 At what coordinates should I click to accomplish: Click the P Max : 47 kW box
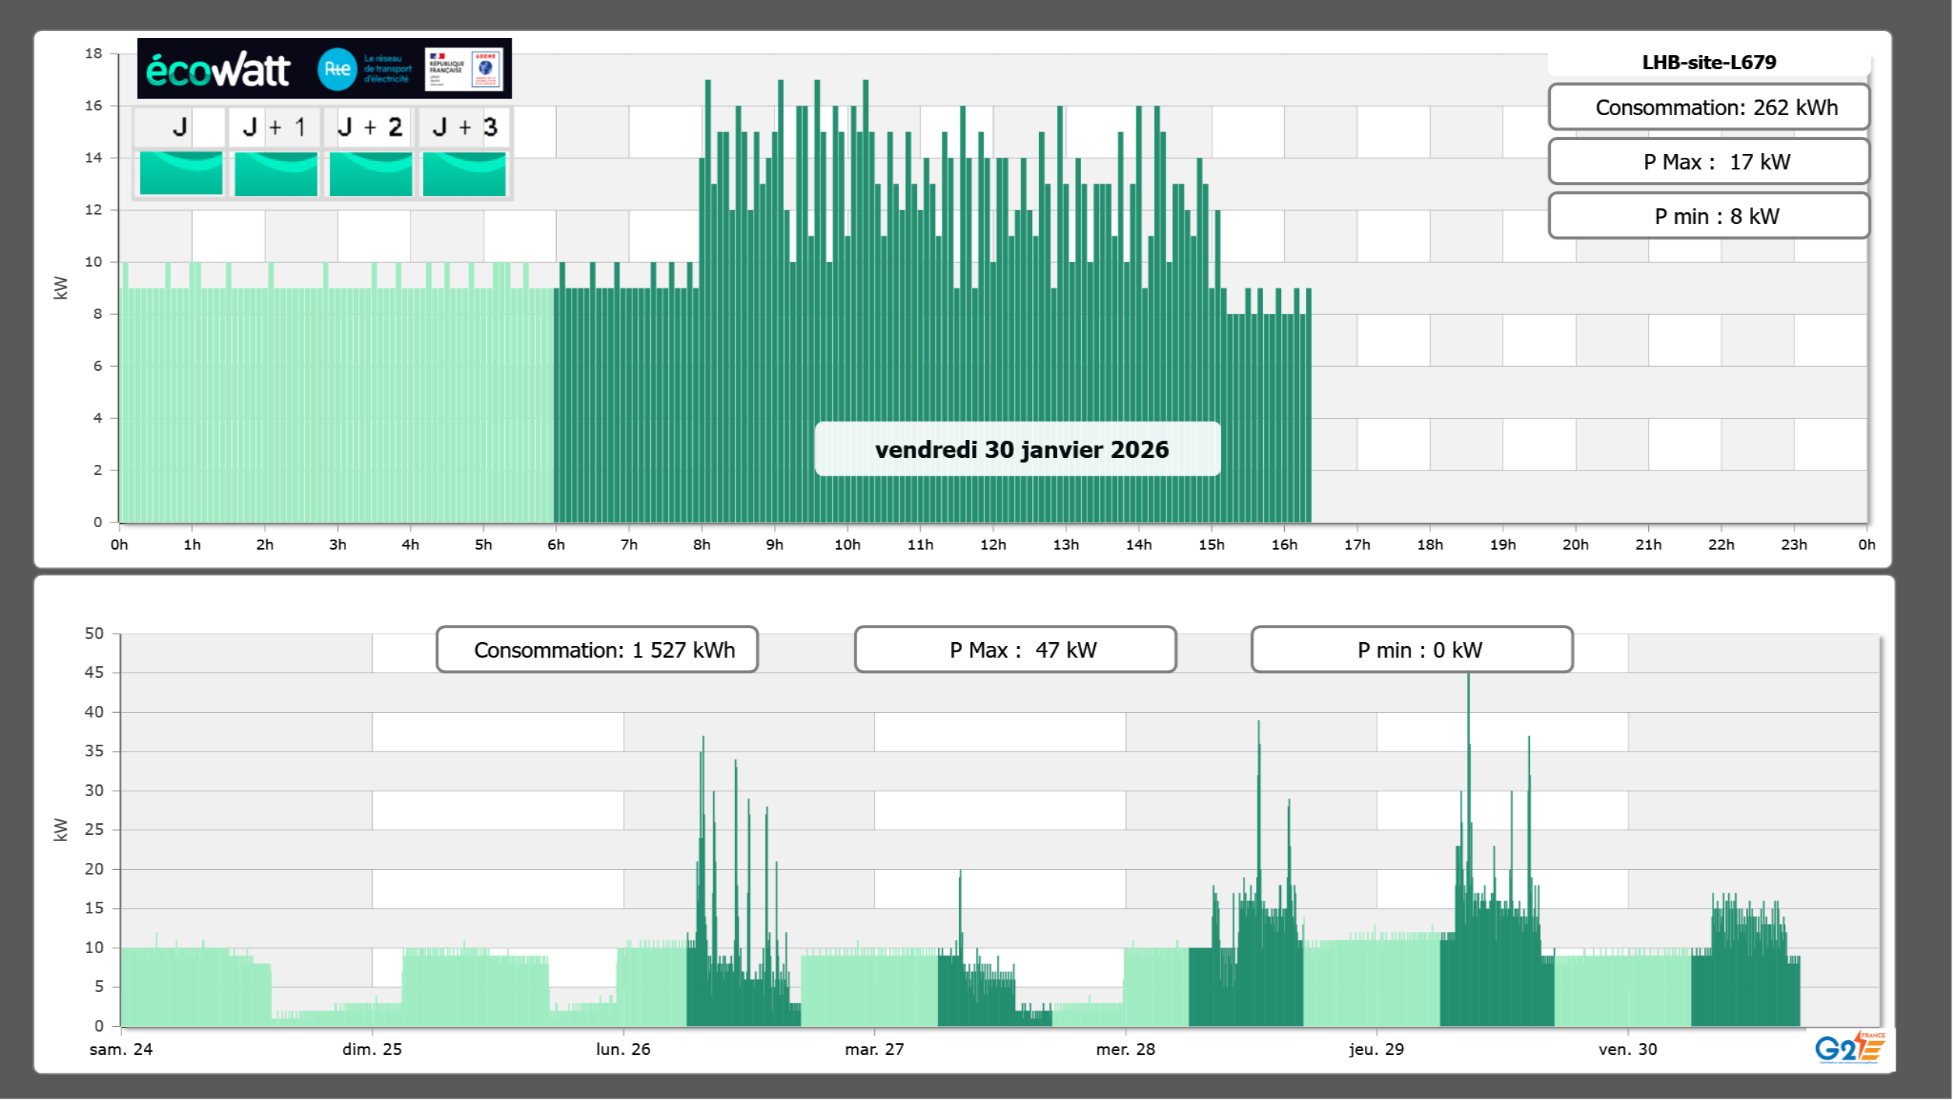[1015, 650]
